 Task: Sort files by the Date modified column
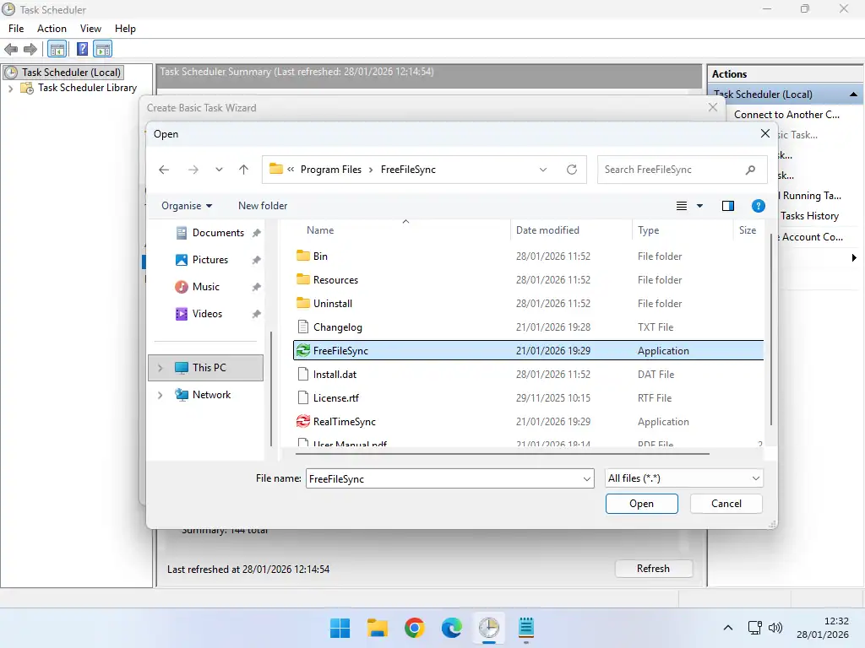point(547,229)
